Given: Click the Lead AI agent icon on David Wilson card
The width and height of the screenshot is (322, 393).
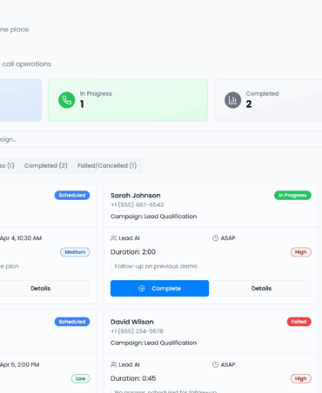Looking at the screenshot, I should 113,364.
